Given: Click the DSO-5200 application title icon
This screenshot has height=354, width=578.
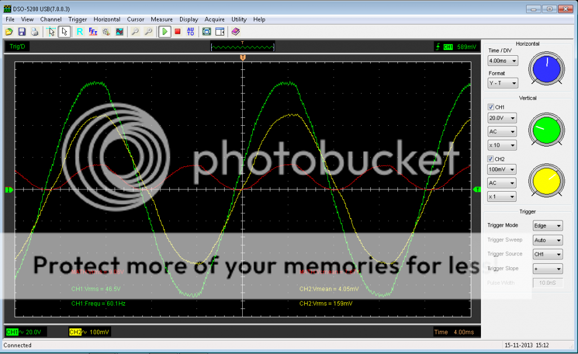Looking at the screenshot, I should click(x=7, y=9).
